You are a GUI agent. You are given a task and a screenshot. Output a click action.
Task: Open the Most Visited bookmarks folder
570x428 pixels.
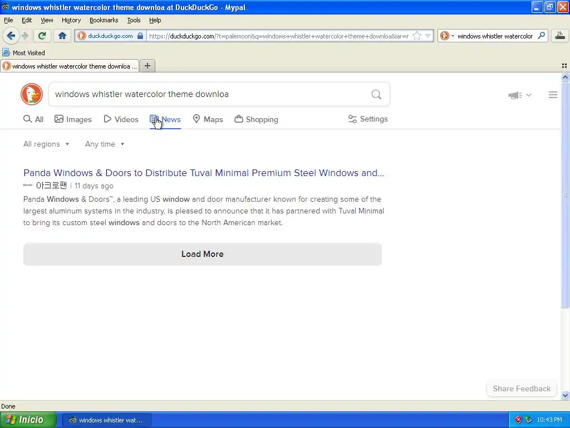(x=24, y=53)
